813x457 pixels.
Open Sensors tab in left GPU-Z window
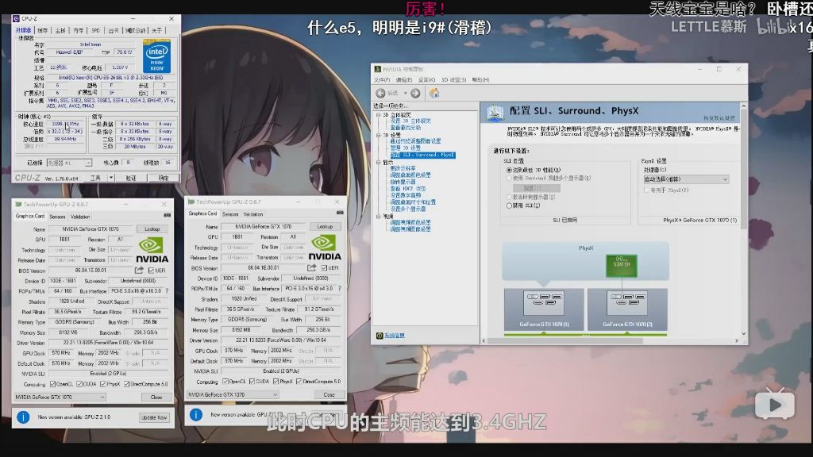[57, 217]
